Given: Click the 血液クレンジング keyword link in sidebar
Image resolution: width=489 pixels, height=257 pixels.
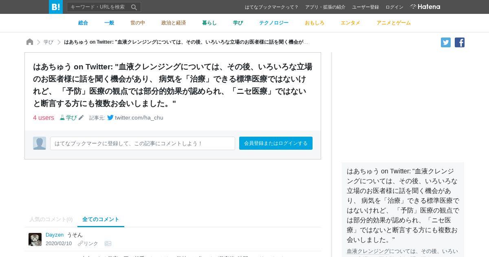Looking at the screenshot, I should pos(368,251).
